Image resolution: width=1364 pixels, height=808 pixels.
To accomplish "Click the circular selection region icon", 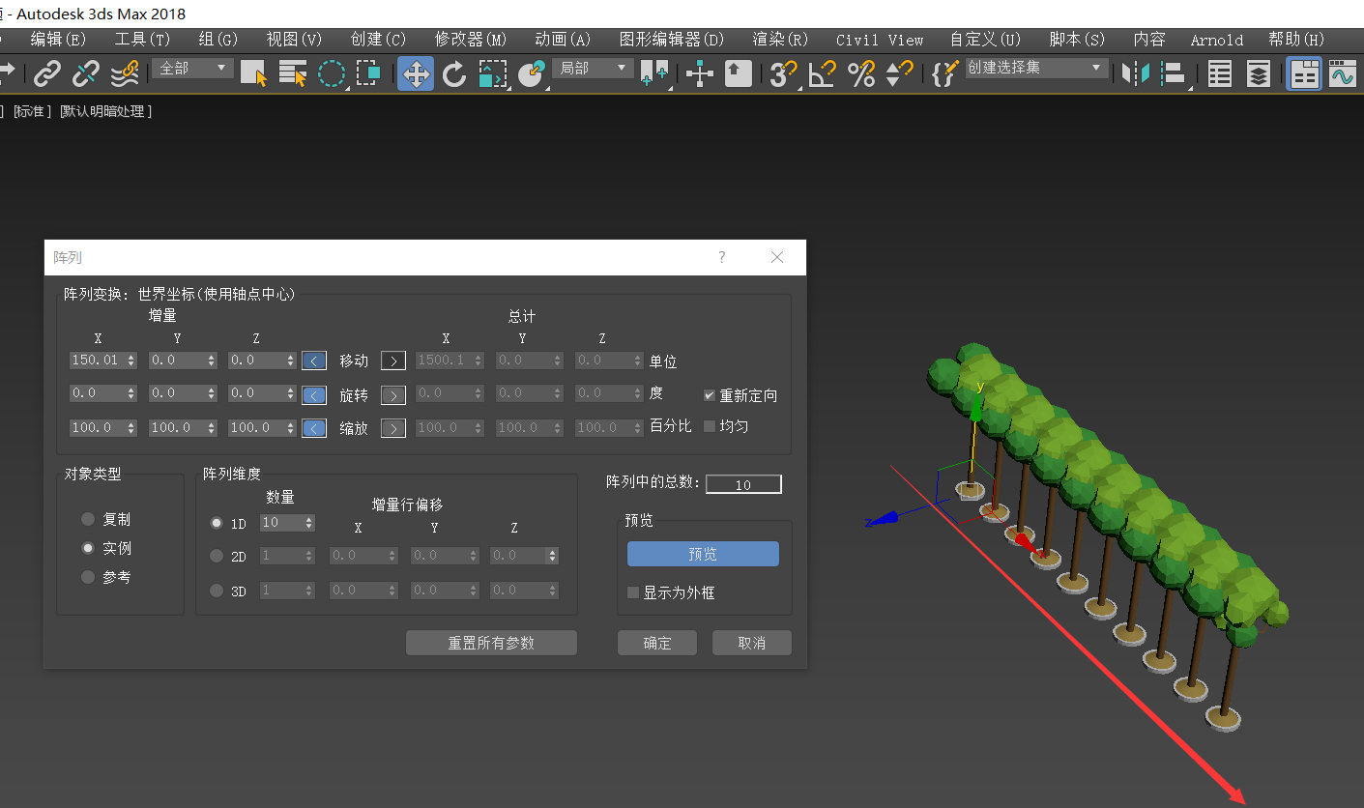I will pos(332,73).
